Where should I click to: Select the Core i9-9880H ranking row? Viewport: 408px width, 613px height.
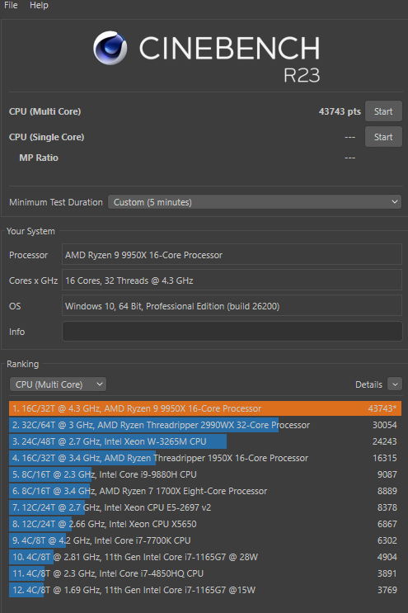(x=205, y=474)
